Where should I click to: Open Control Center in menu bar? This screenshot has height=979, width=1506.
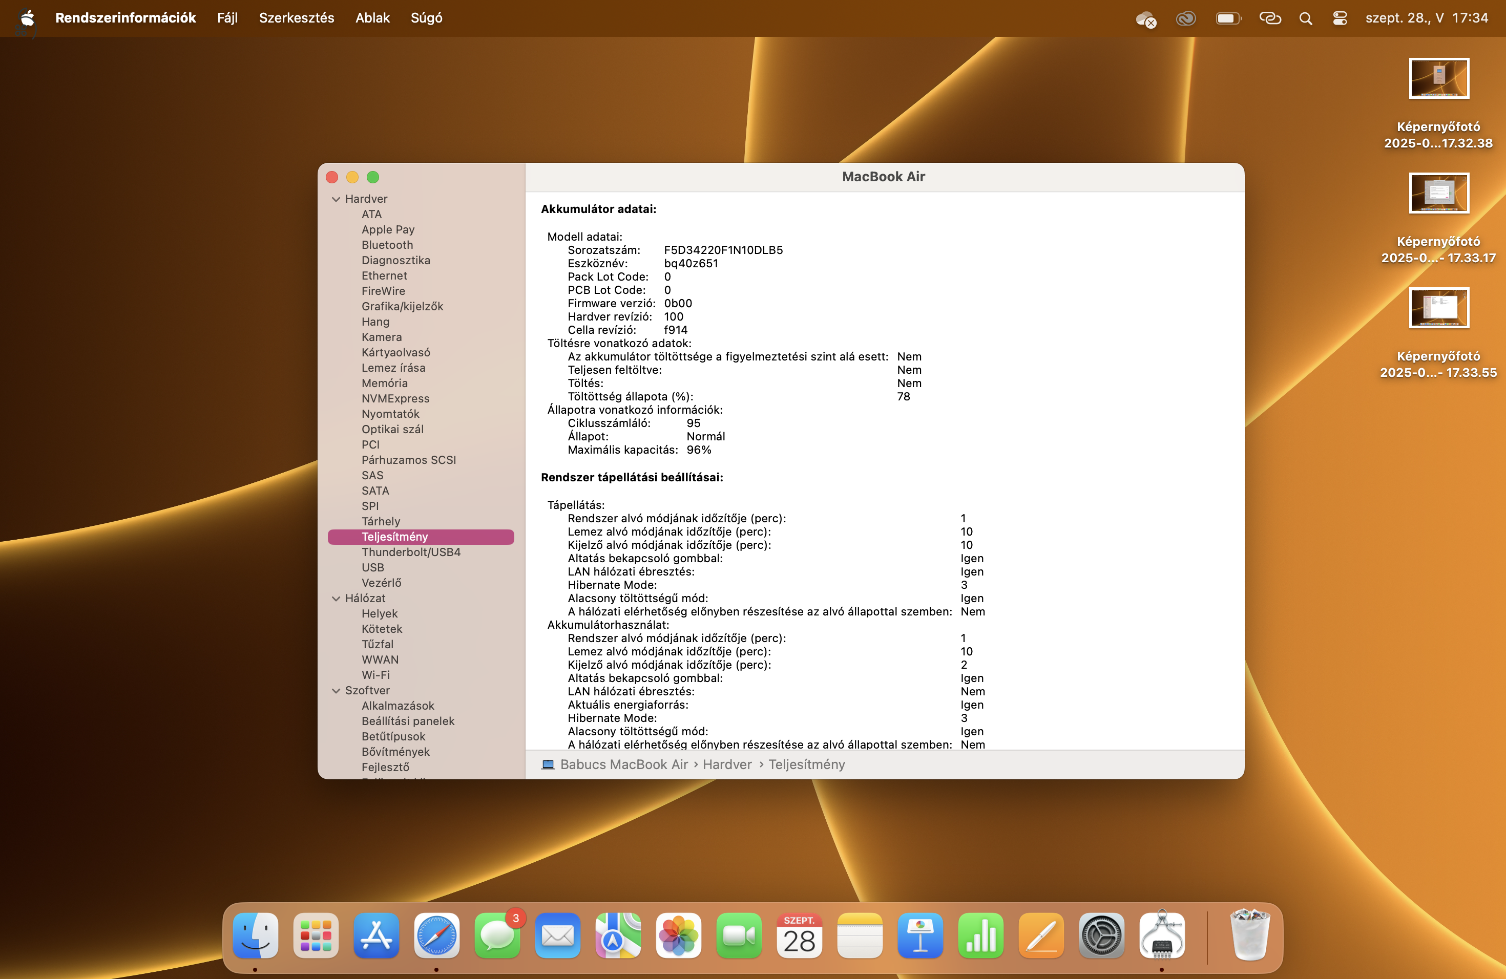(1340, 18)
